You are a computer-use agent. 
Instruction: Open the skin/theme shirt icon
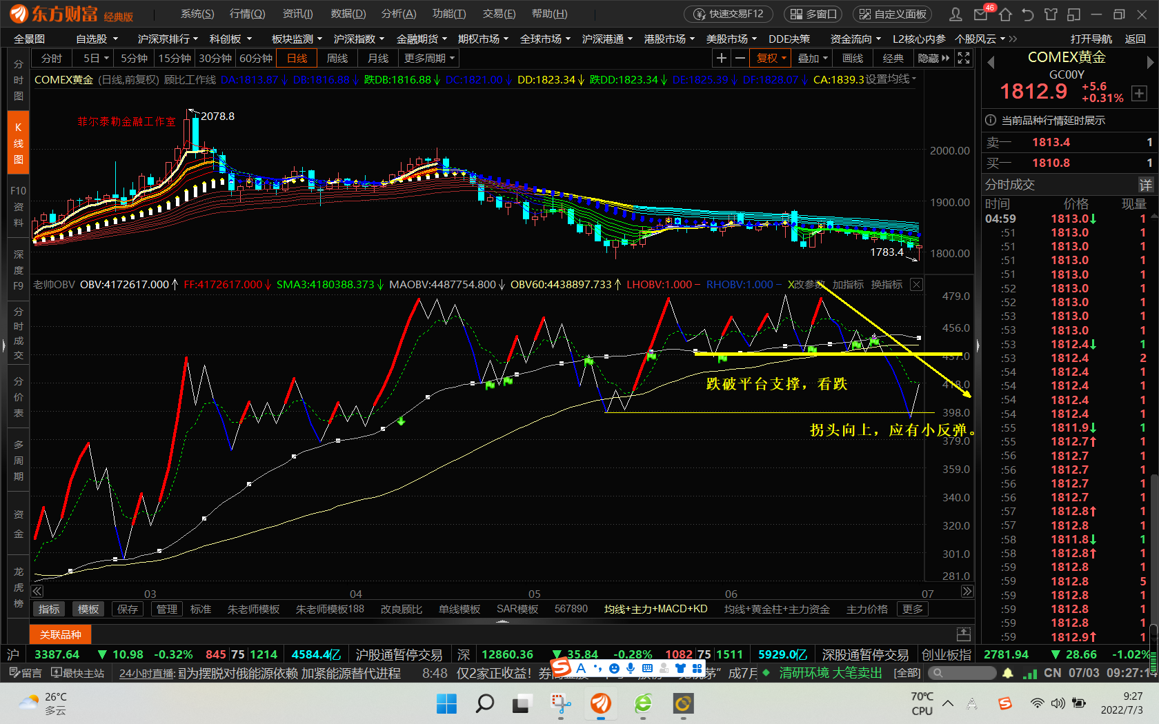[1051, 14]
